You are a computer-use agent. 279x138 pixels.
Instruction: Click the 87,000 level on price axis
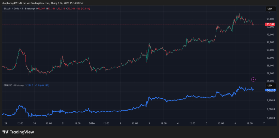270,73
